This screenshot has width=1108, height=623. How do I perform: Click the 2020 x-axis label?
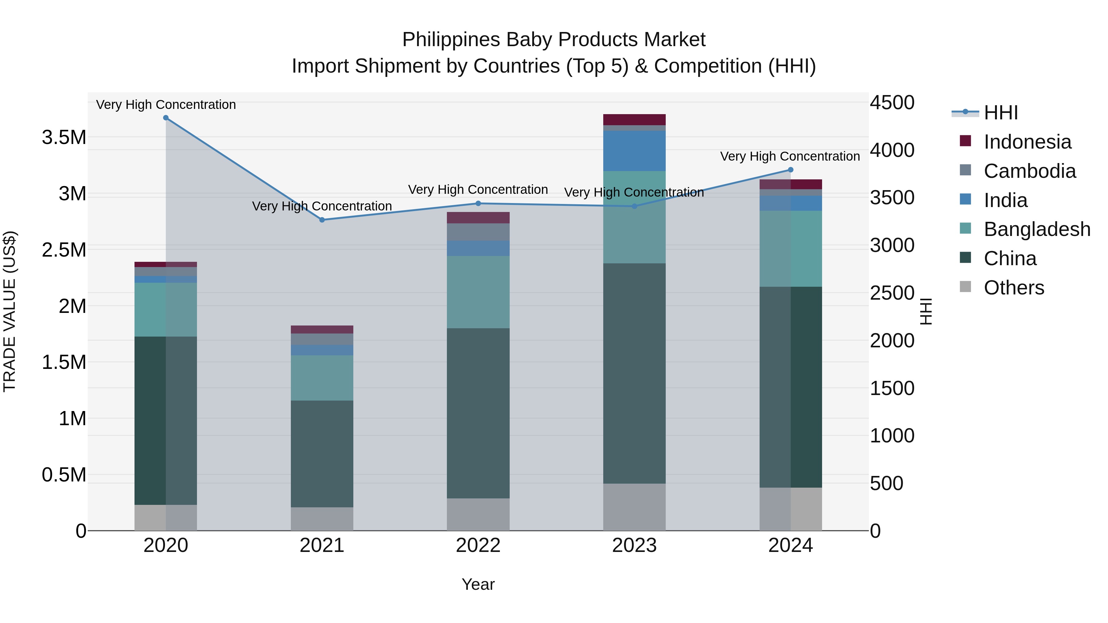[x=166, y=545]
